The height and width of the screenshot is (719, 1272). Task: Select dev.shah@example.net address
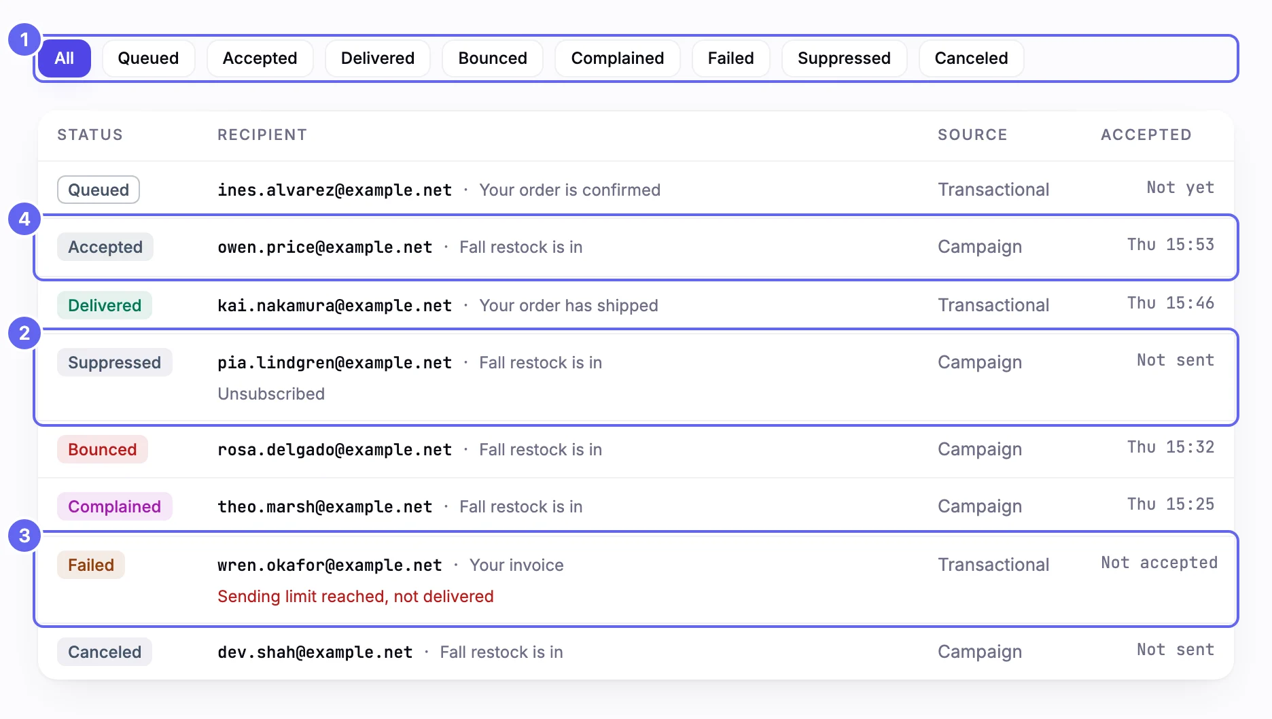click(315, 652)
